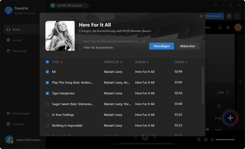
Task: Click the Spotify logo icon
Action: coord(52,6)
